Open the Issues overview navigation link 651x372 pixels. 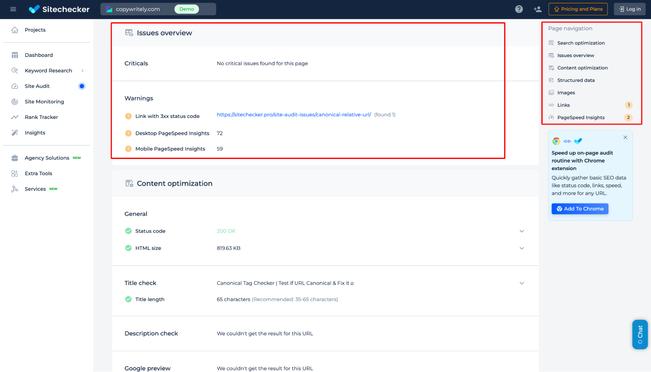pos(576,55)
